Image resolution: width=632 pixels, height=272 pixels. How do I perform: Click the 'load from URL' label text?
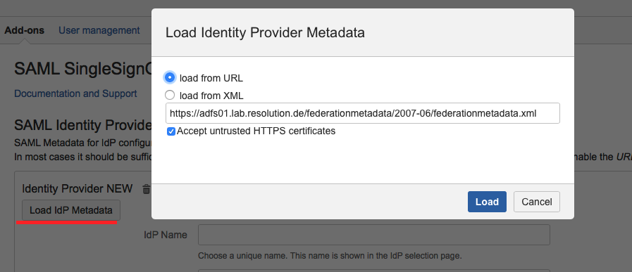pos(211,78)
